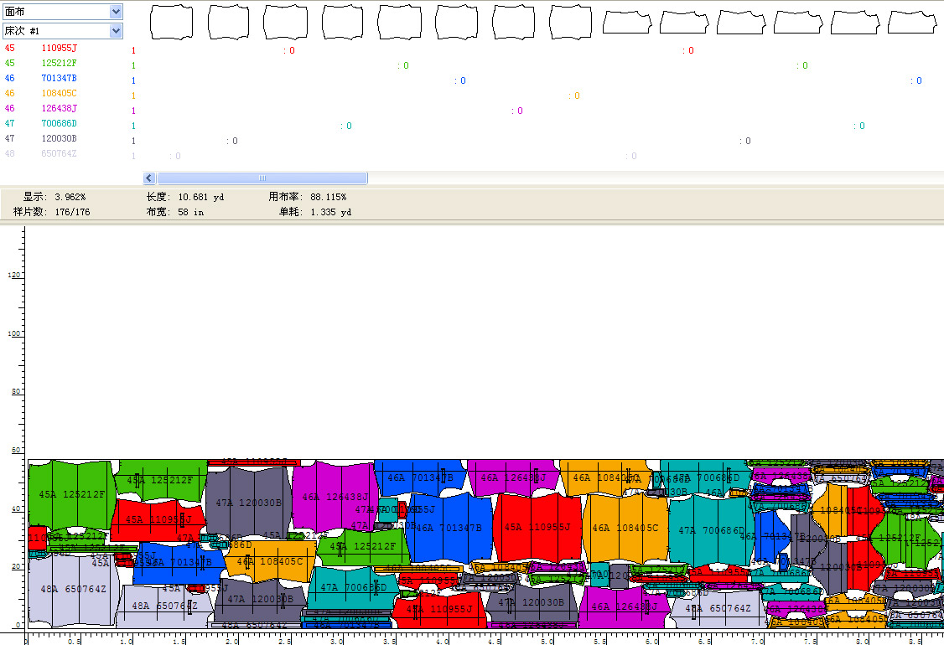The image size is (944, 645).
Task: Pick the blue 701347B entry in list
Action: click(59, 79)
